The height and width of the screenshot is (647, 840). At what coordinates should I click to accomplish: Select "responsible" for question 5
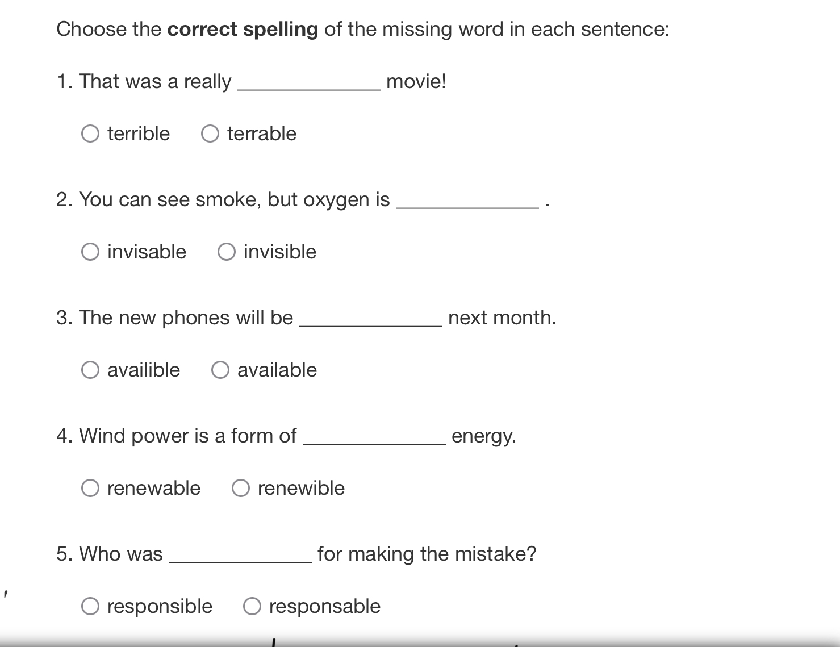pyautogui.click(x=90, y=606)
